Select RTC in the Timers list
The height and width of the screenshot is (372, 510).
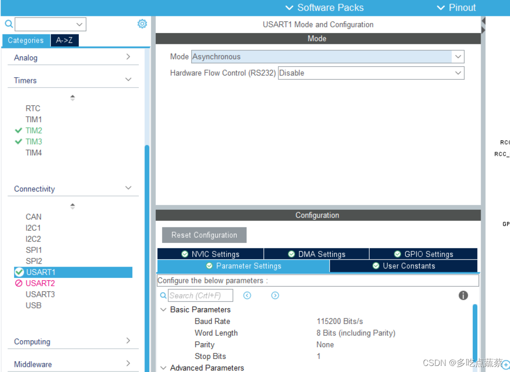pos(33,108)
